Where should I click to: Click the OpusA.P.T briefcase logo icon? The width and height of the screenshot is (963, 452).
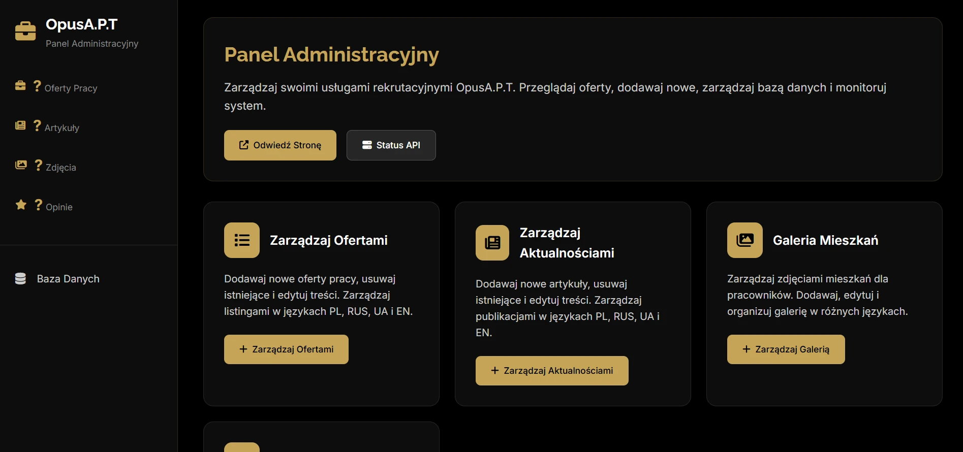point(25,31)
